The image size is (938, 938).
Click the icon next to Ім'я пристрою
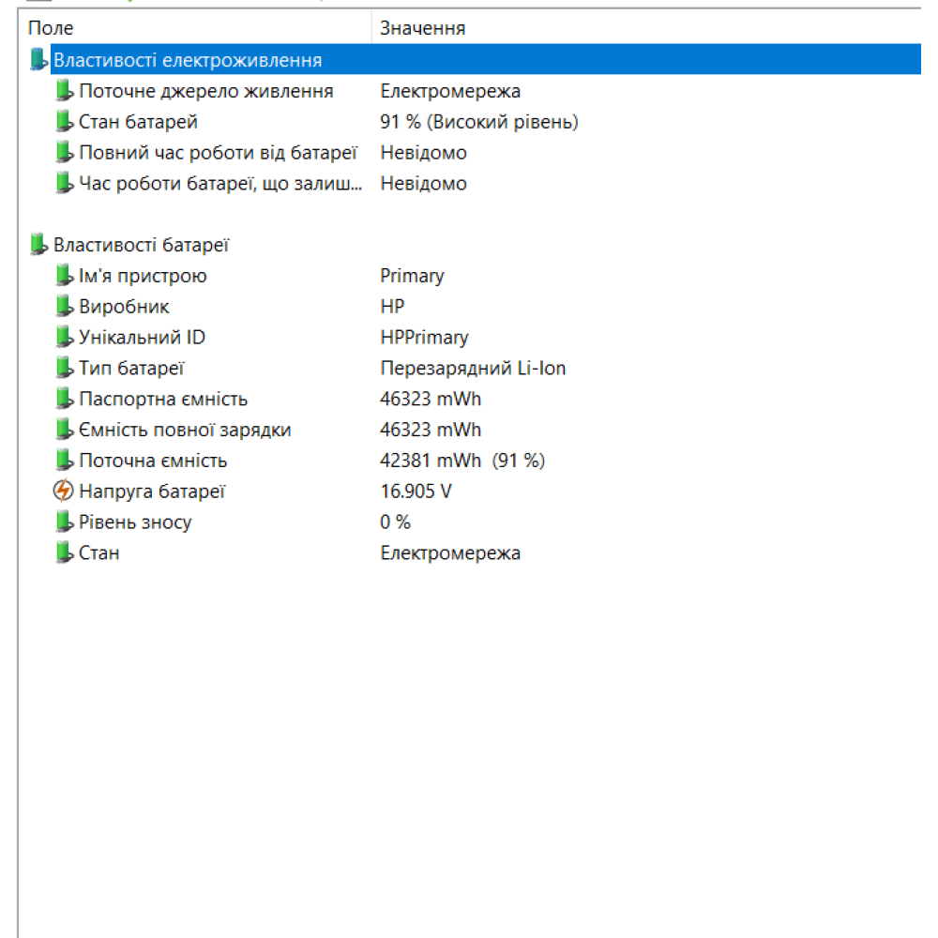pos(64,275)
